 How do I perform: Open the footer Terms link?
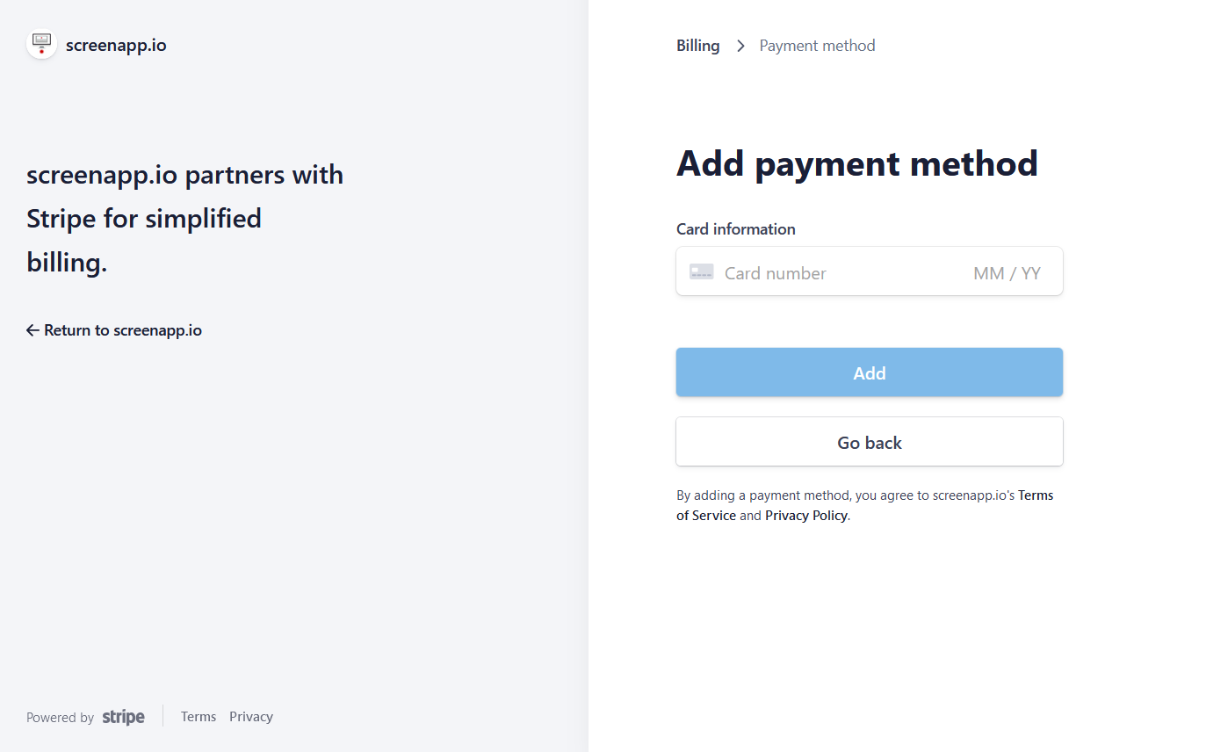pos(199,717)
